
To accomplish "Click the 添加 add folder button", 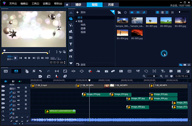I will click(x=81, y=12).
